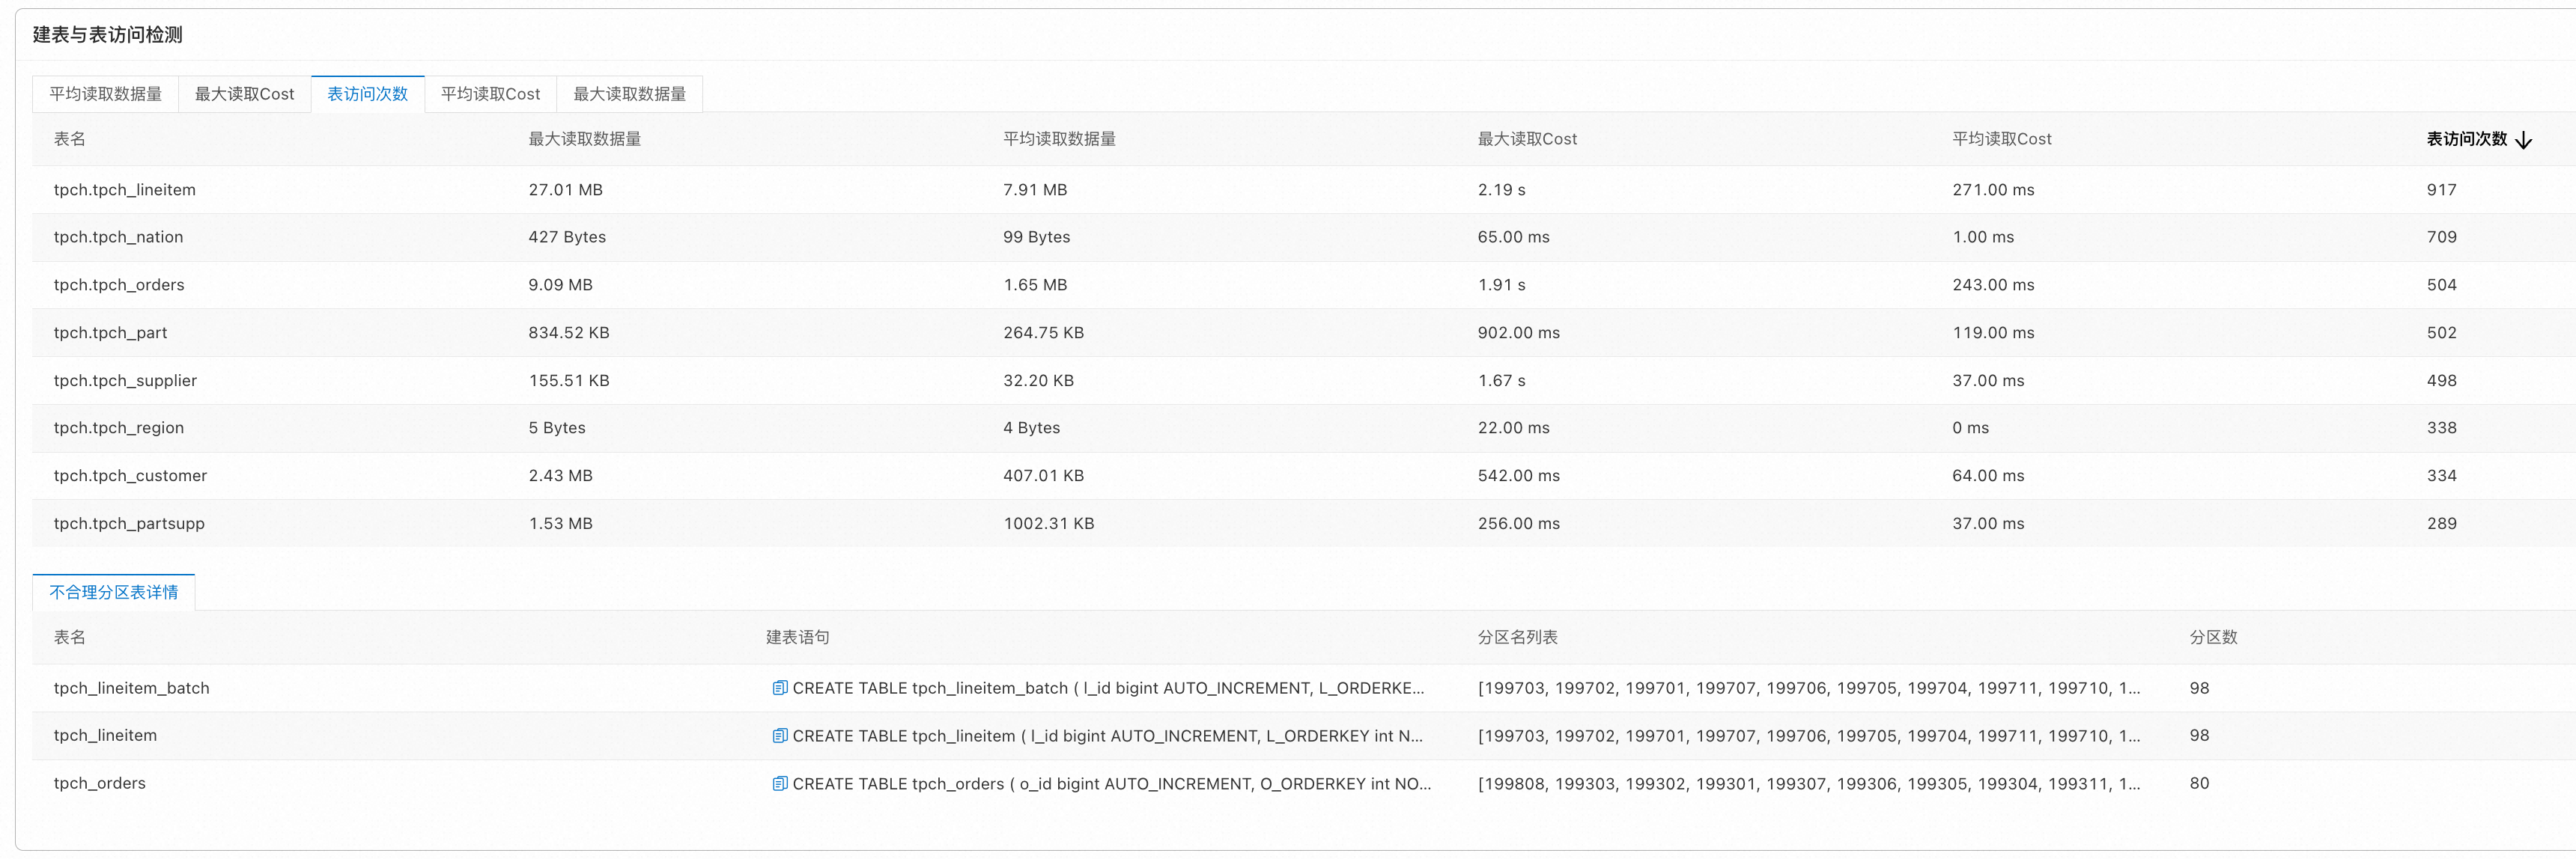Click the 最大读取Cost column header
This screenshot has height=859, width=2576.
[x=1527, y=139]
